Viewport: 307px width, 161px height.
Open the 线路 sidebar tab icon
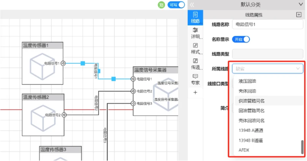click(195, 15)
